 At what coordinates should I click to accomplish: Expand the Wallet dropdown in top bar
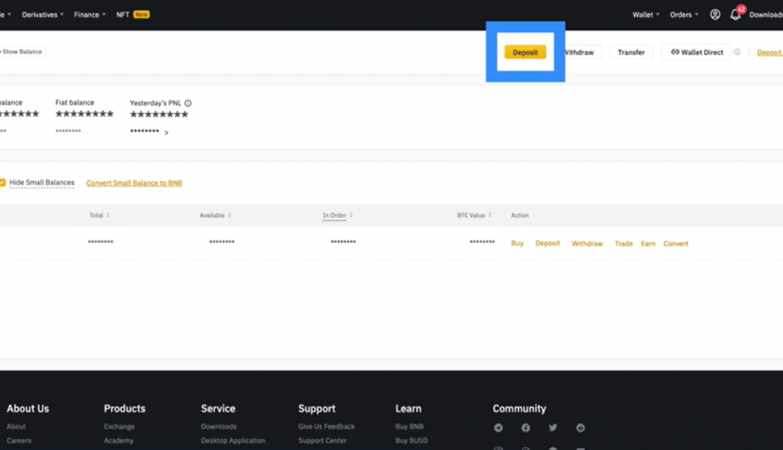pos(645,15)
